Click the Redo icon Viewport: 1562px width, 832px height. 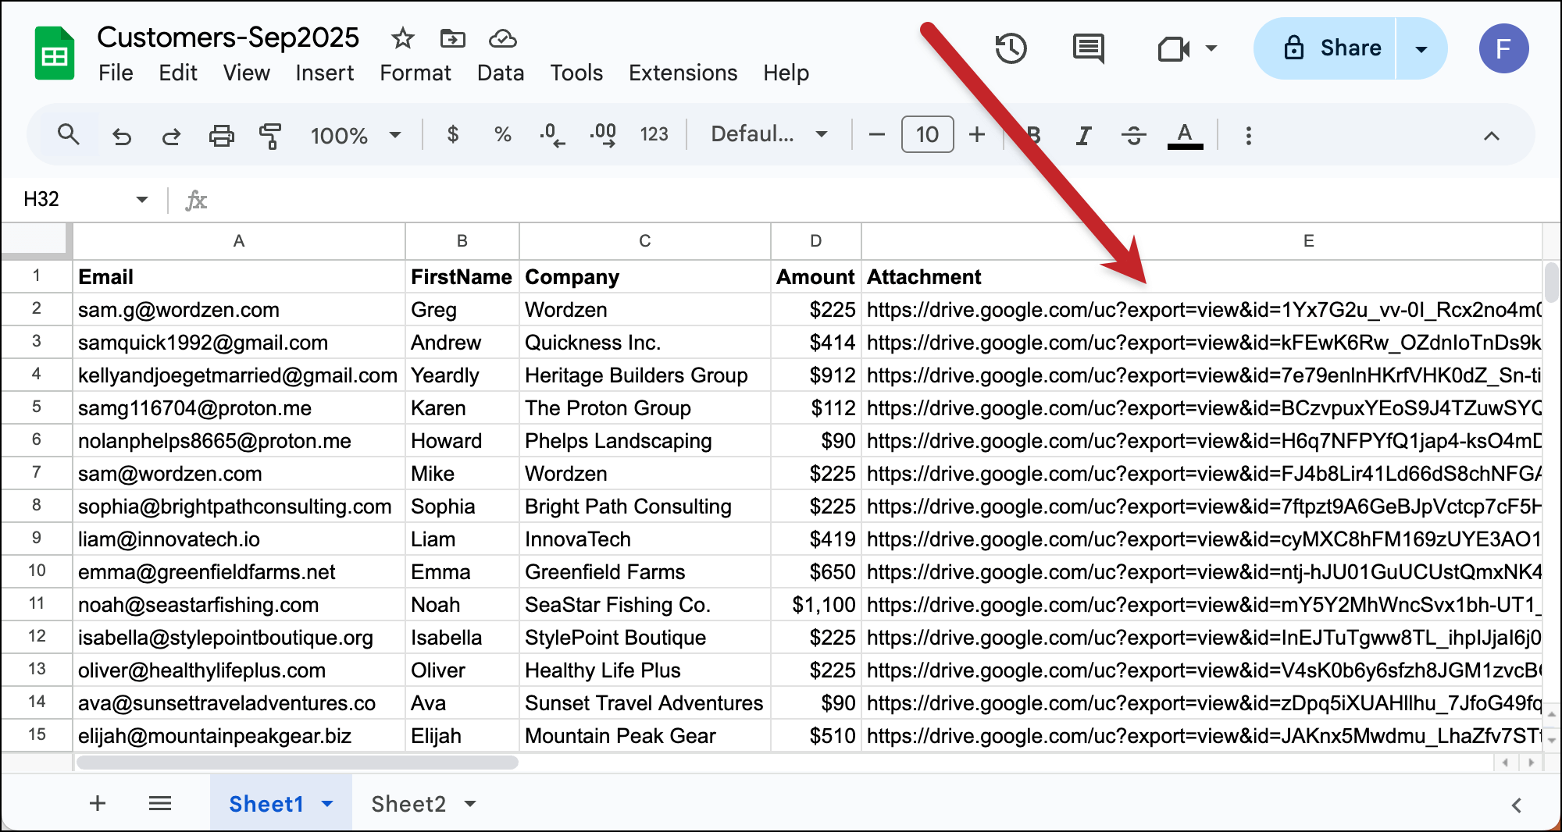pyautogui.click(x=171, y=134)
